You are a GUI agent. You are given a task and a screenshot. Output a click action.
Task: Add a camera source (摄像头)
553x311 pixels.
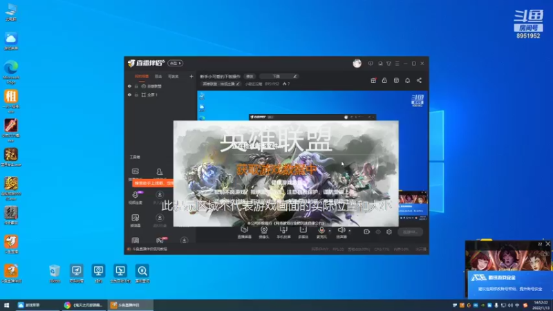264,232
